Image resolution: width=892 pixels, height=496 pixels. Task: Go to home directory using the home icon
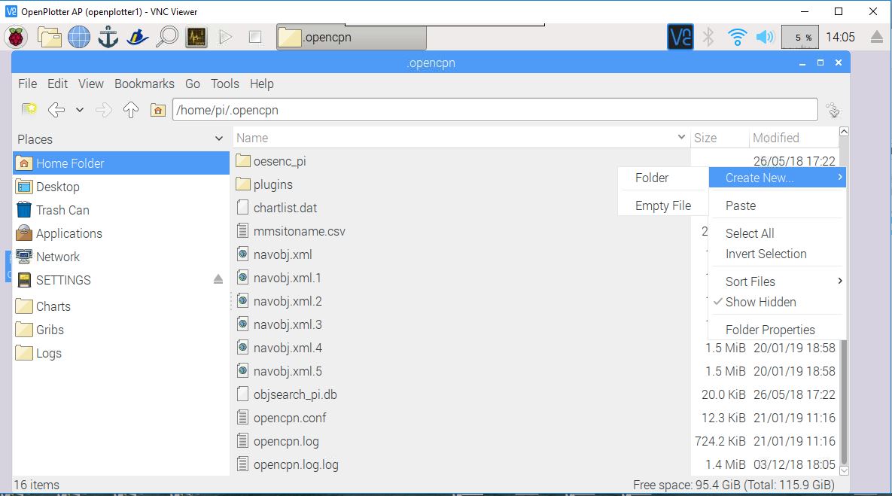tap(157, 109)
